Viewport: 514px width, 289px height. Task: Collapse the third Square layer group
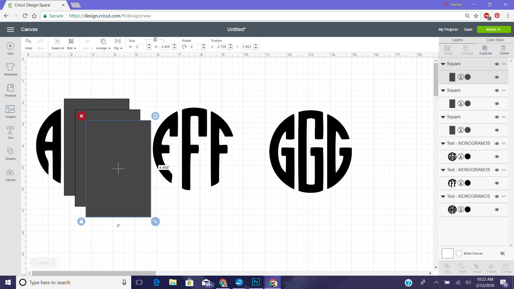[x=443, y=117]
